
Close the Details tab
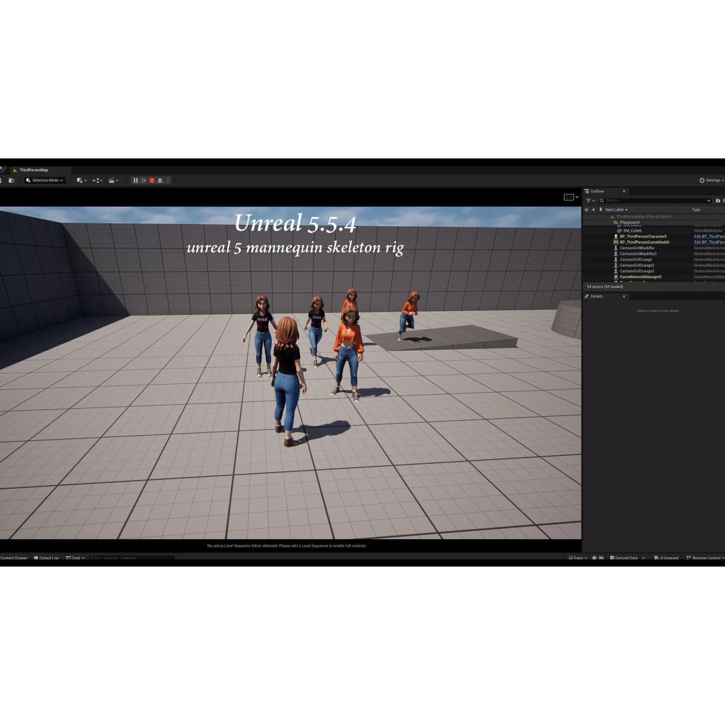coord(624,297)
